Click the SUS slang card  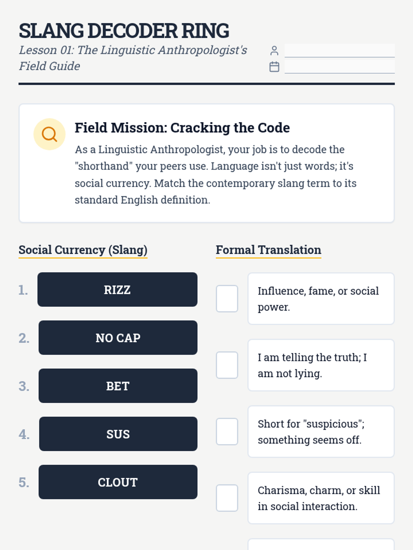pyautogui.click(x=118, y=434)
